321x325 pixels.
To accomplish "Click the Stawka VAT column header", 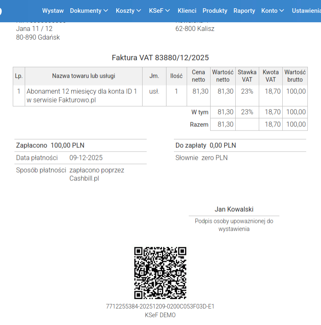I will click(x=247, y=76).
